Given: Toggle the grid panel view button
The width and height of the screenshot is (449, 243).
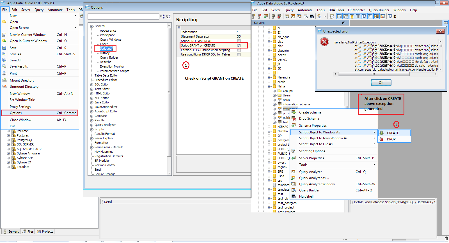Looking at the screenshot, I should point(358,17).
